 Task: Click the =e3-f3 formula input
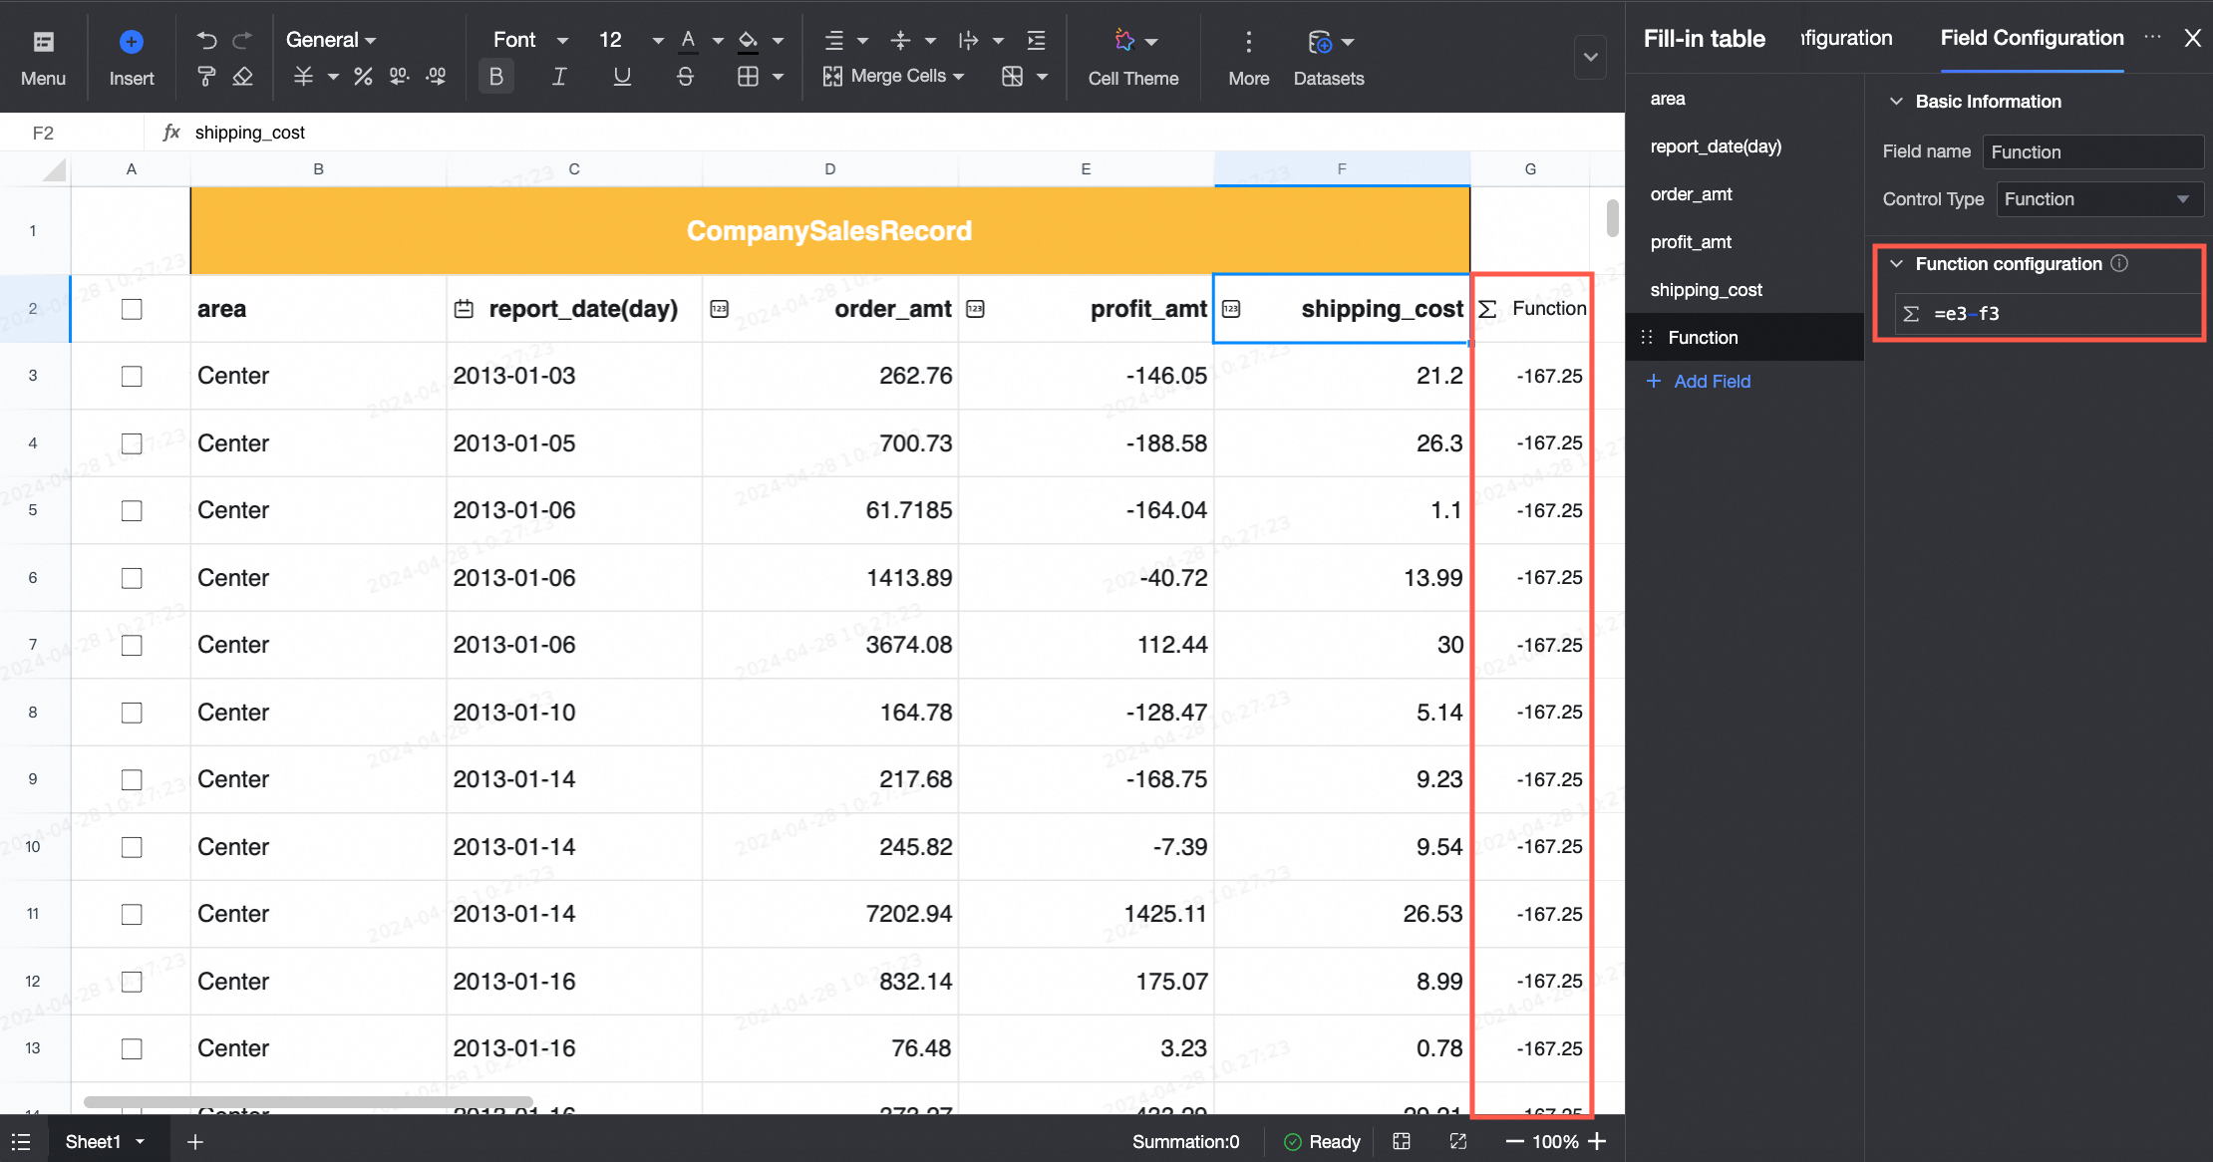click(2049, 314)
